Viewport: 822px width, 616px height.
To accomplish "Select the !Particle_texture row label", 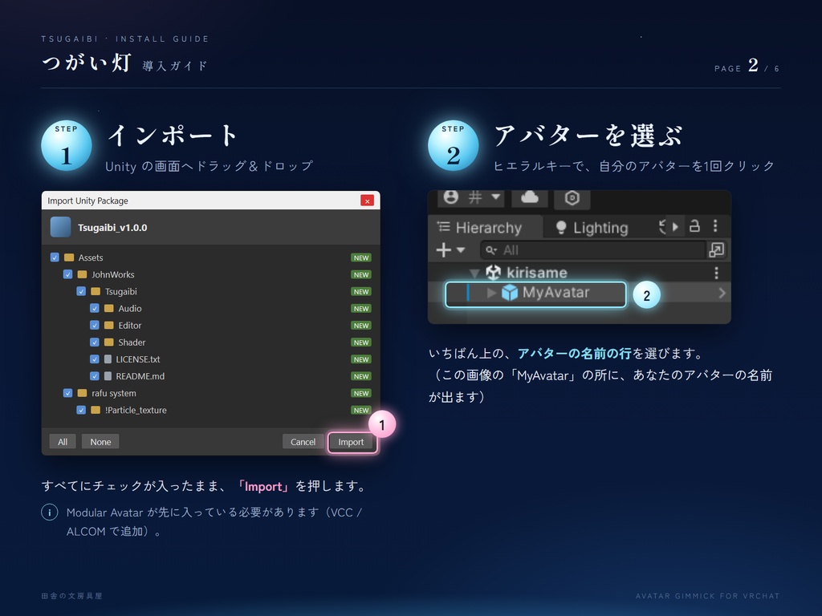I will (x=136, y=410).
